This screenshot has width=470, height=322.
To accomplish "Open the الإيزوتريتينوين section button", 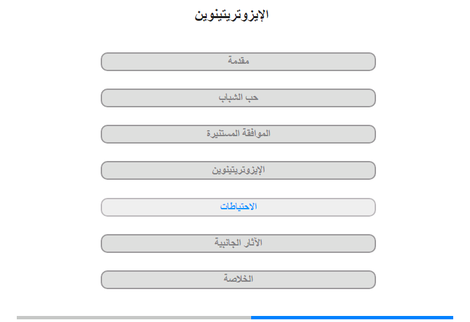I will point(238,170).
